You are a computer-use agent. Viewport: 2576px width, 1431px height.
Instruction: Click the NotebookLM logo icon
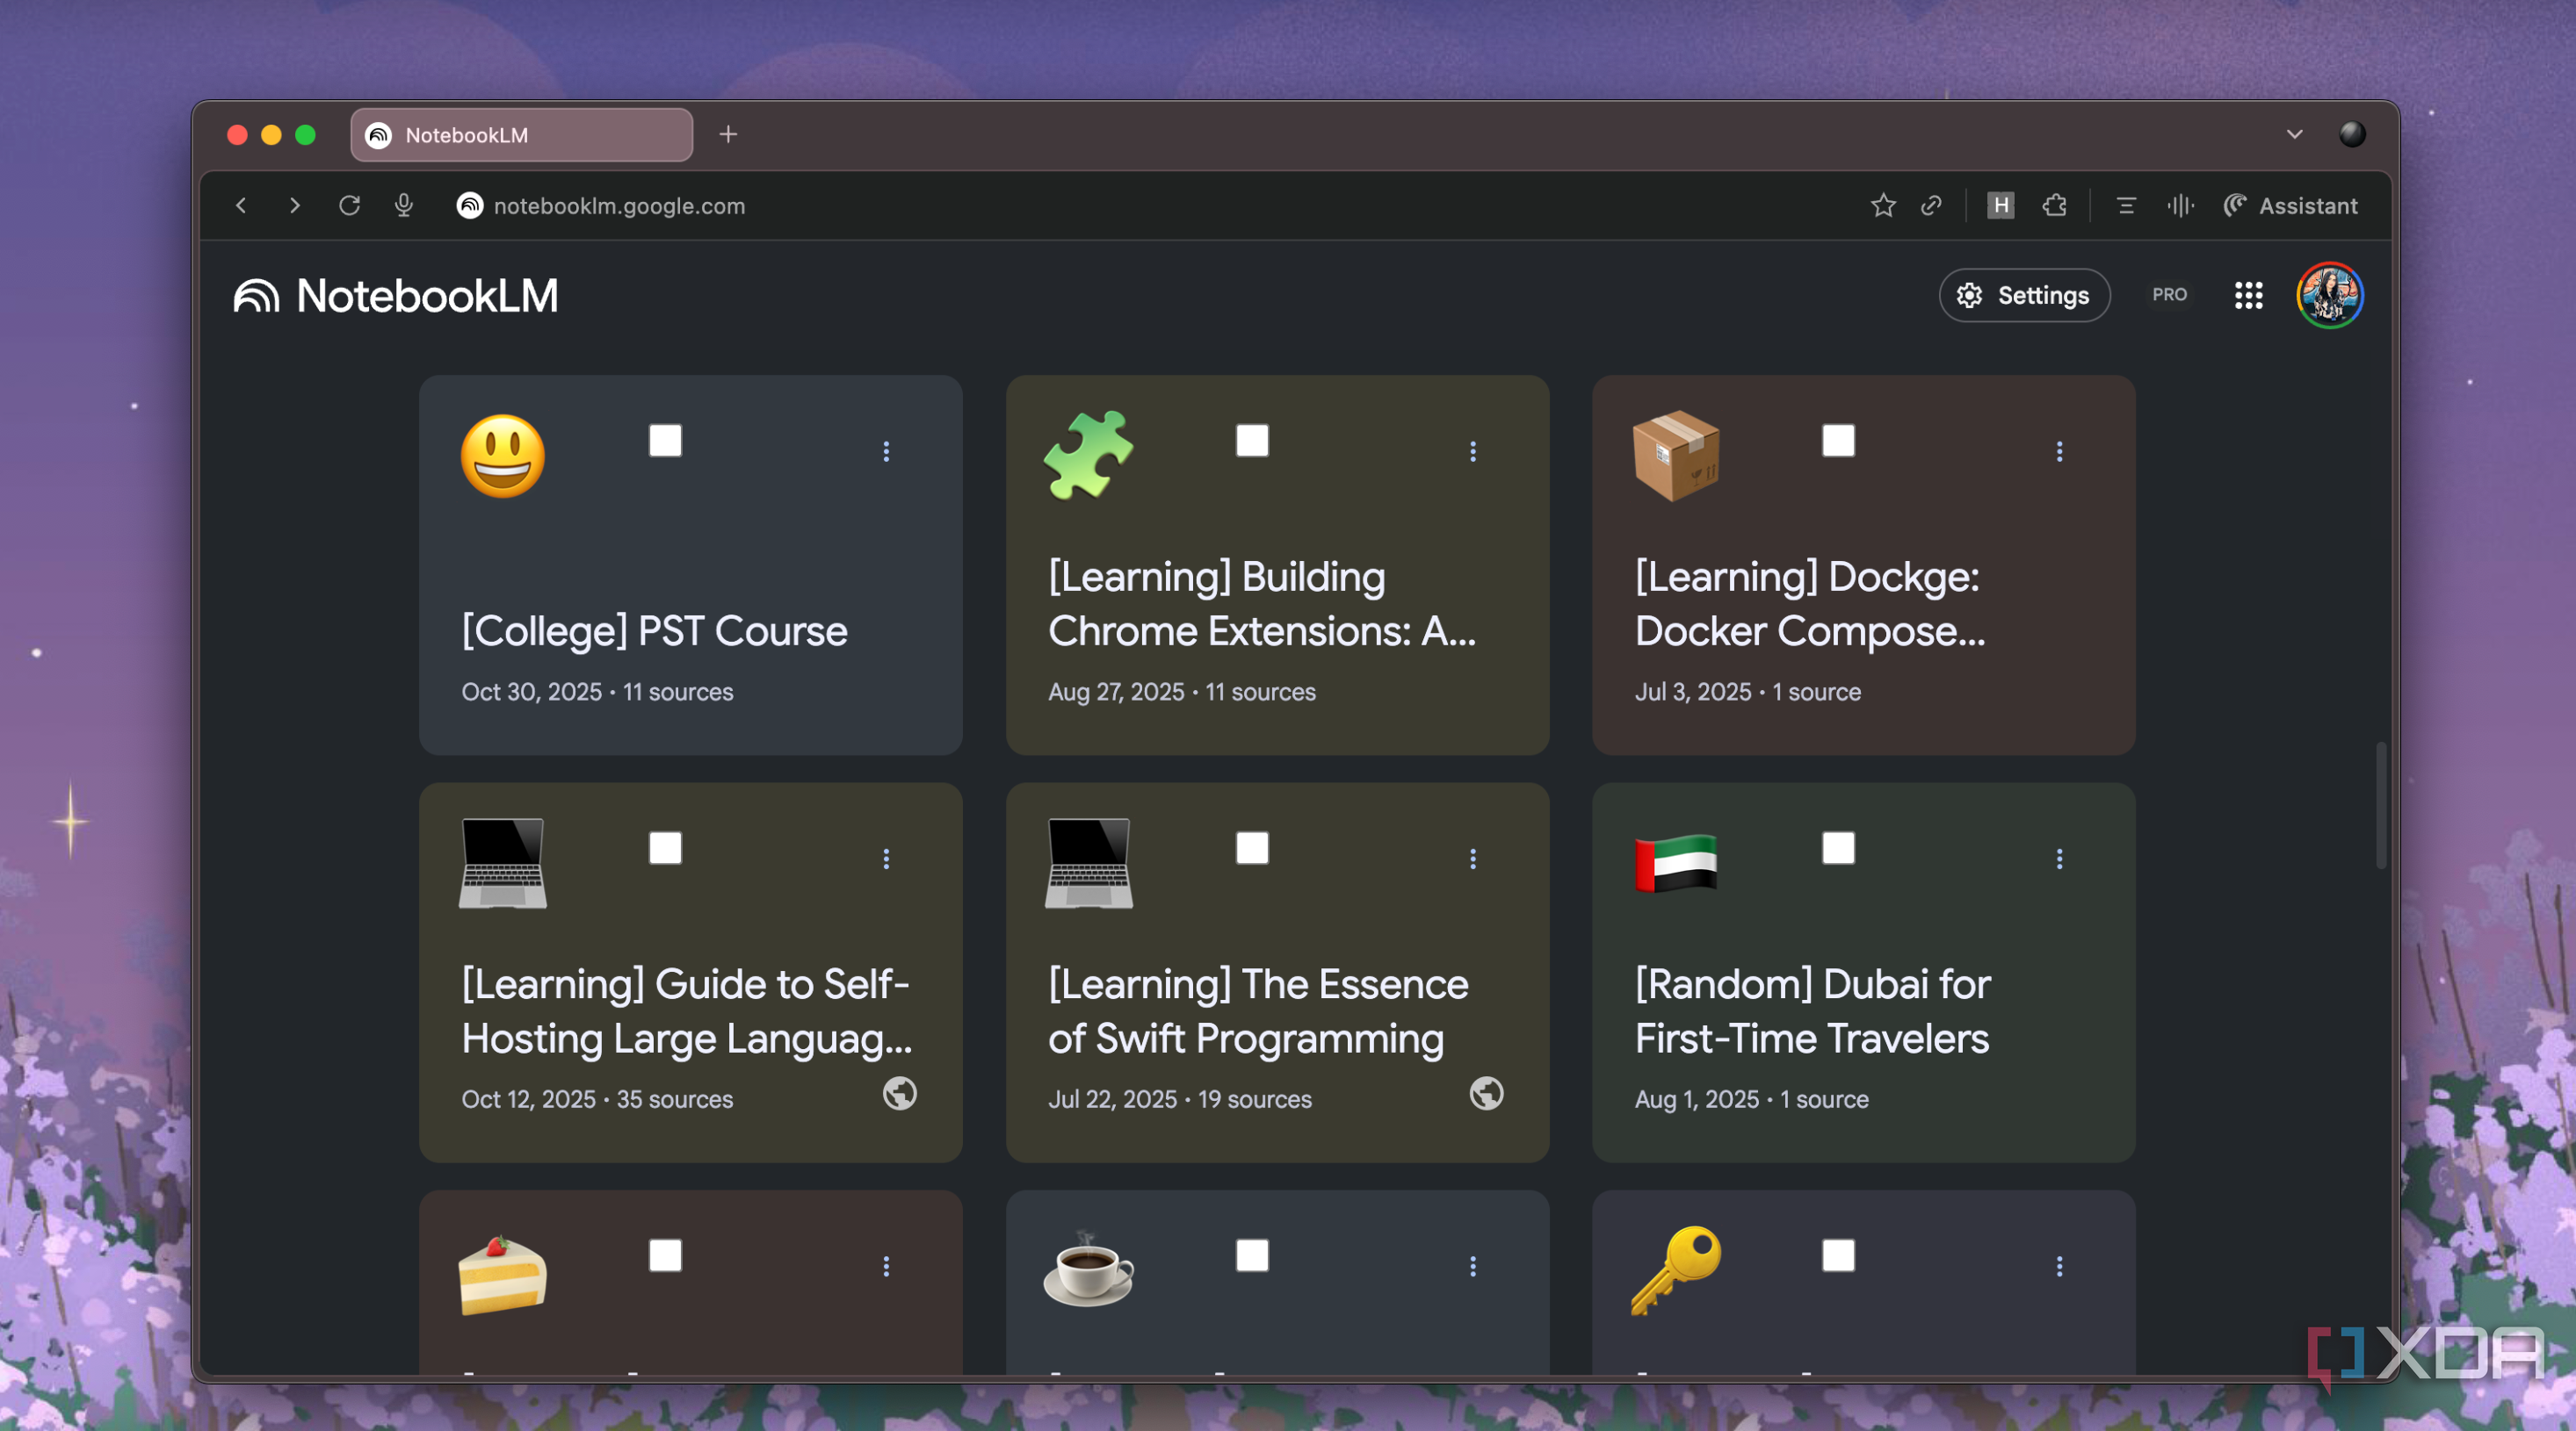[x=256, y=296]
